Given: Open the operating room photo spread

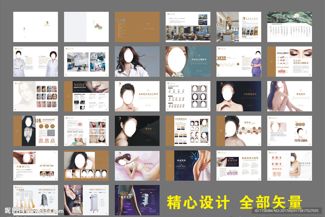Looking at the screenshot, I should [86, 61].
